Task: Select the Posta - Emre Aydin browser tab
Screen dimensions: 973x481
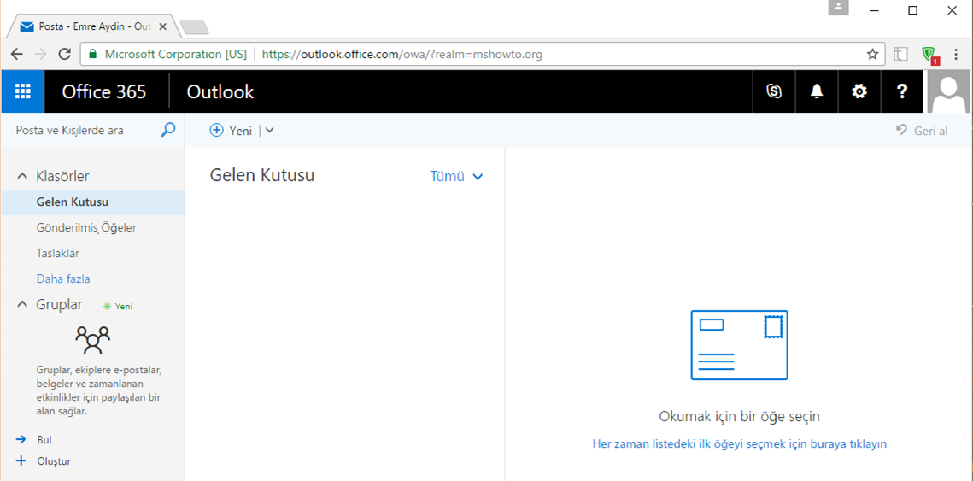Action: point(92,26)
